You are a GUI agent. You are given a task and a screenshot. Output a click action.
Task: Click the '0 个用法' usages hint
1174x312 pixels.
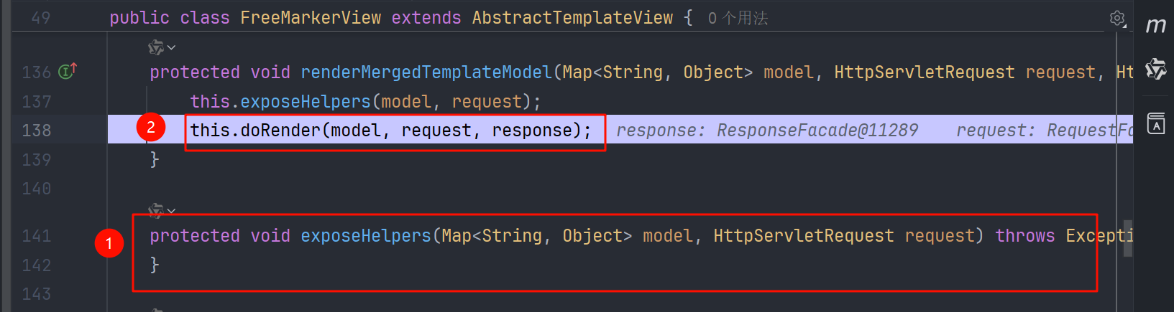[738, 18]
